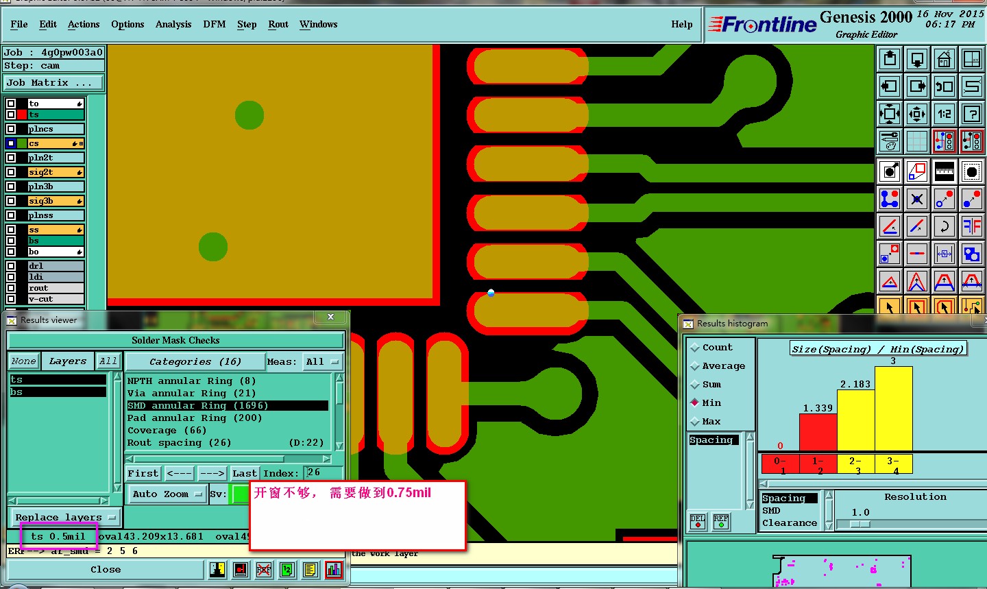Click the green 12 page icon
Image resolution: width=987 pixels, height=589 pixels.
click(287, 570)
